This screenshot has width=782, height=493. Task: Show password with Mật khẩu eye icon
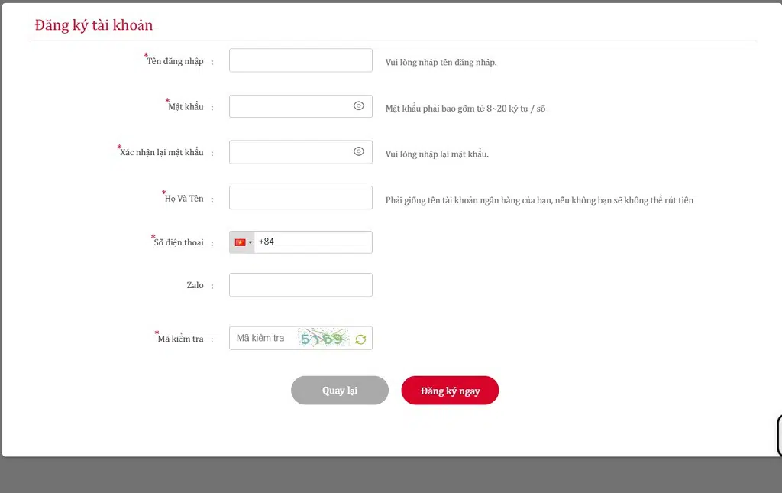coord(359,105)
